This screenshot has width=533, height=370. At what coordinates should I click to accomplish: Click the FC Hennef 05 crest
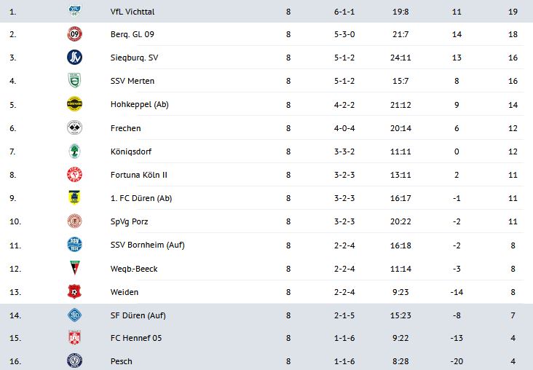[x=74, y=338]
